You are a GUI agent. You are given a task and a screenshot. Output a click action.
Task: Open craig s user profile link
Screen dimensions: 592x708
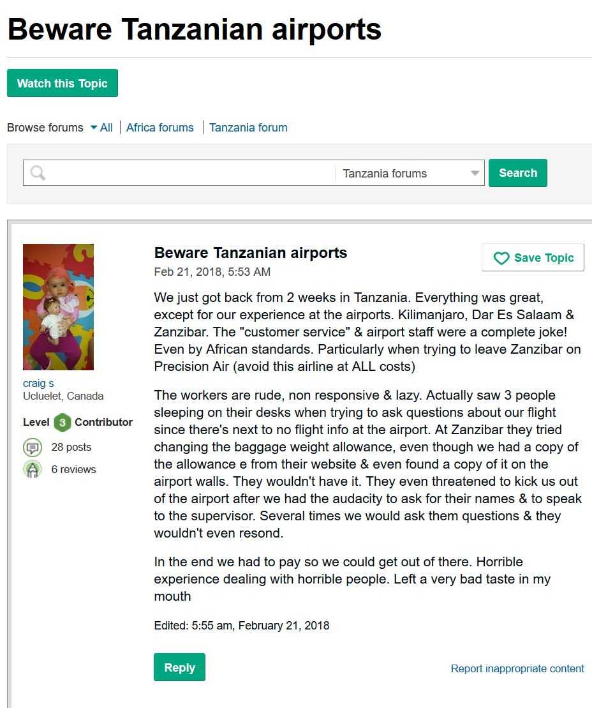[38, 383]
